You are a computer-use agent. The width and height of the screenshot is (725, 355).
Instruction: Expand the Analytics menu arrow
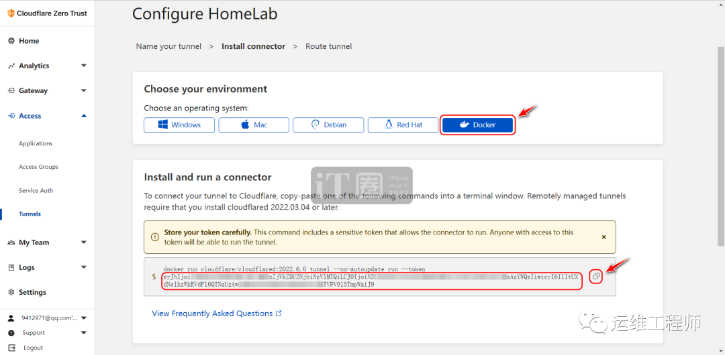pos(84,66)
